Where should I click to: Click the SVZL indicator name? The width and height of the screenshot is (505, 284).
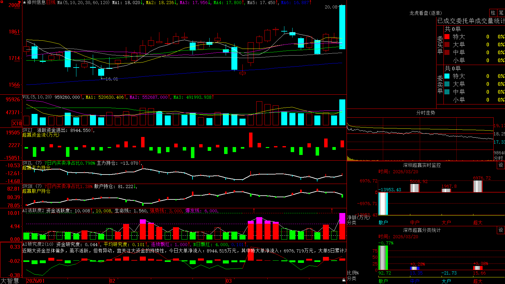click(x=27, y=163)
